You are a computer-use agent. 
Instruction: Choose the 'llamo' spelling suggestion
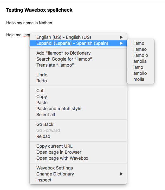point(140,43)
